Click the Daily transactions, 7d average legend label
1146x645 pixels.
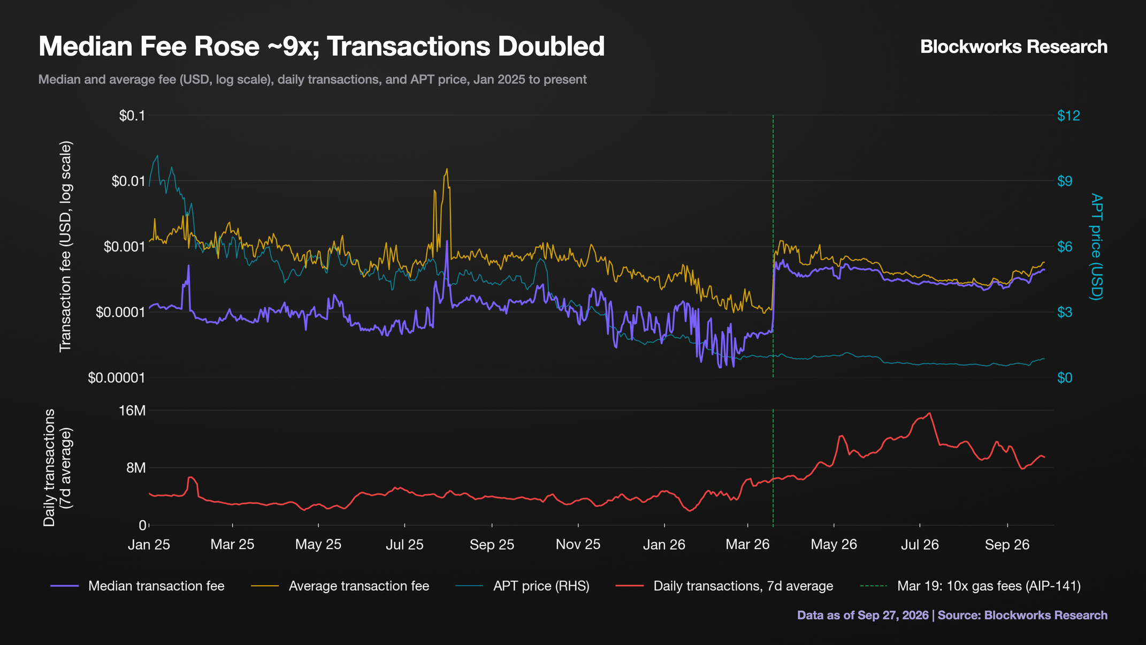click(x=743, y=586)
